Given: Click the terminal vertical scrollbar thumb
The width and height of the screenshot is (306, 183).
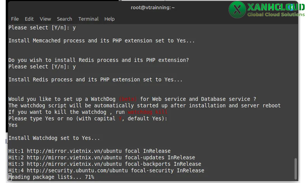Looking at the screenshot, I should [x=295, y=168].
